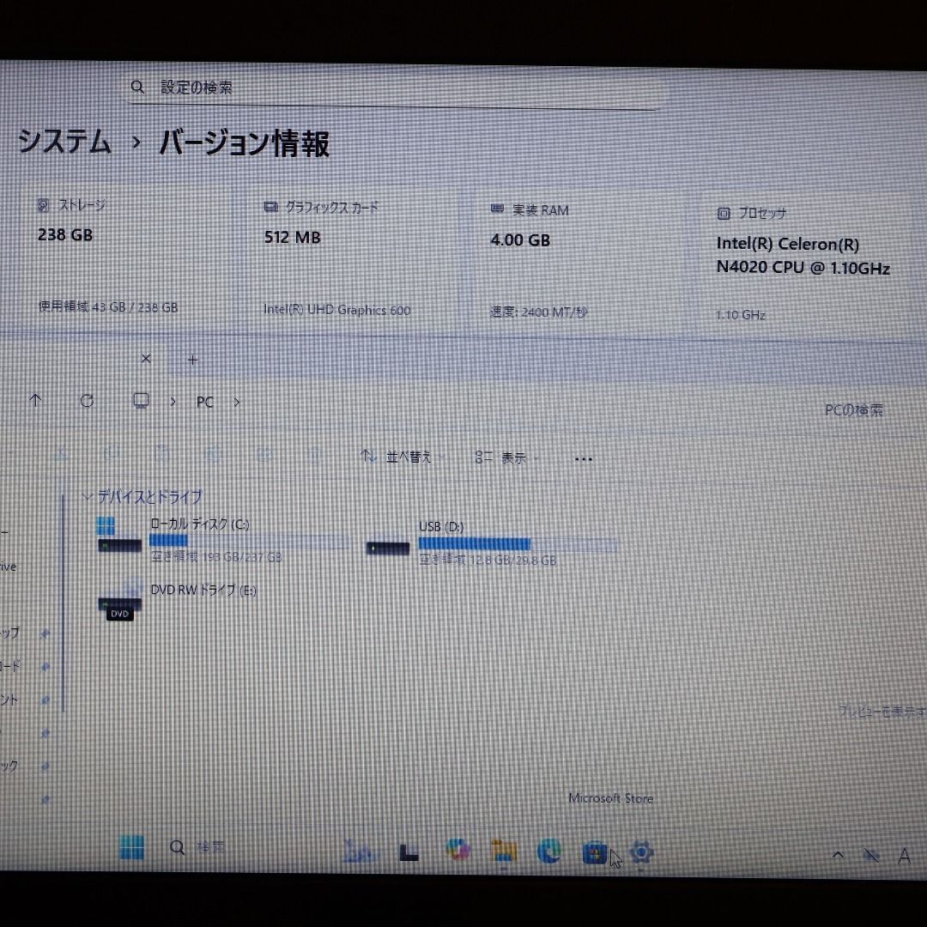Click the See more (...) toolbar menu

click(x=584, y=458)
